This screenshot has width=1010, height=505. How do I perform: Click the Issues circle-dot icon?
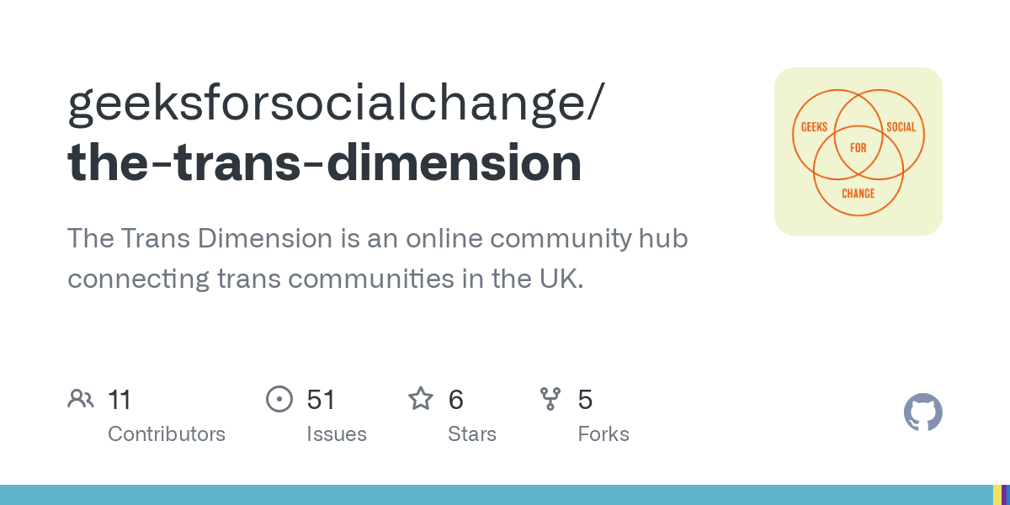click(279, 399)
